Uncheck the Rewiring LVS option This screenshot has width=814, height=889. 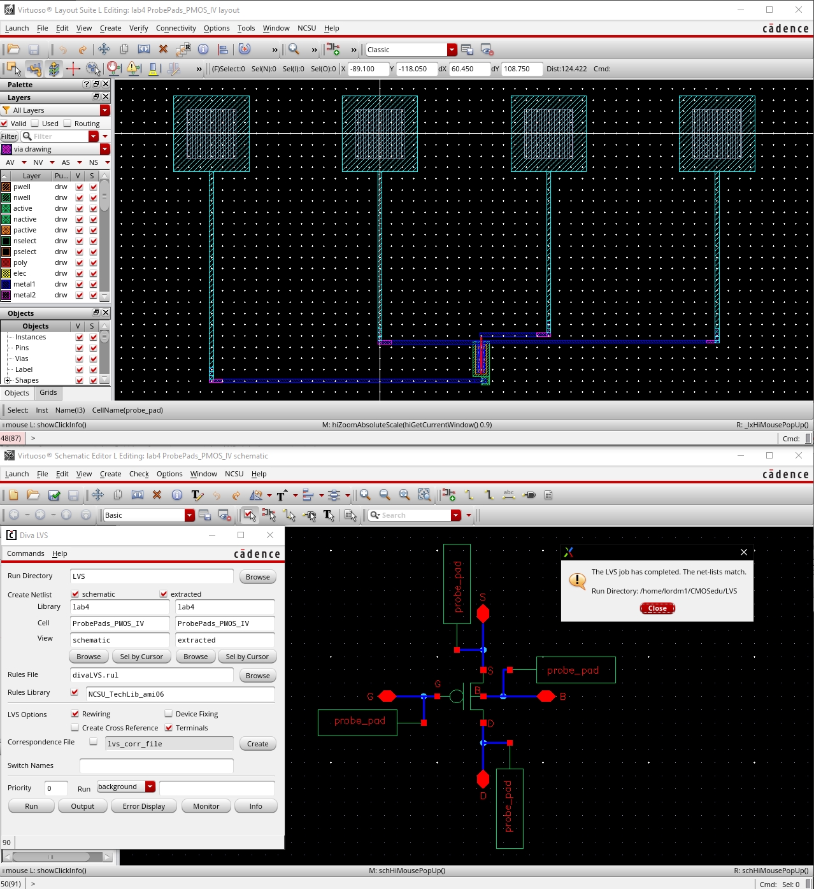[75, 713]
